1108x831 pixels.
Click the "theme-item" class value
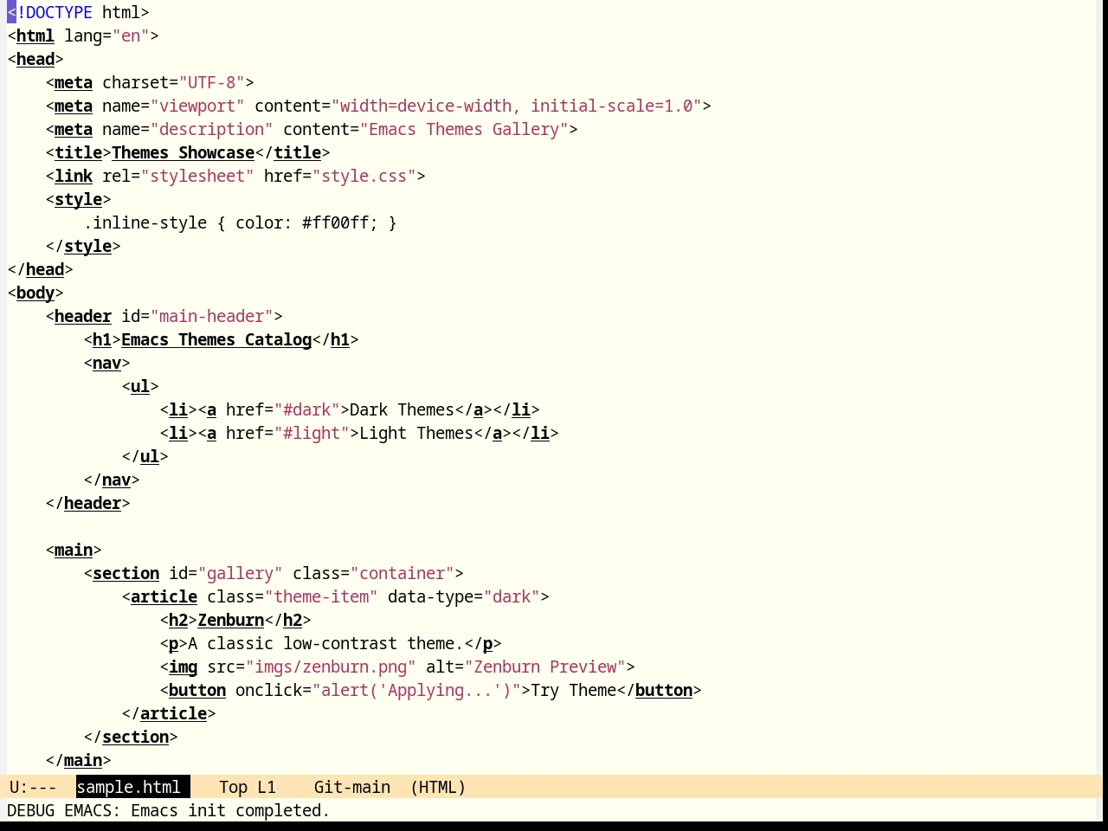point(321,596)
